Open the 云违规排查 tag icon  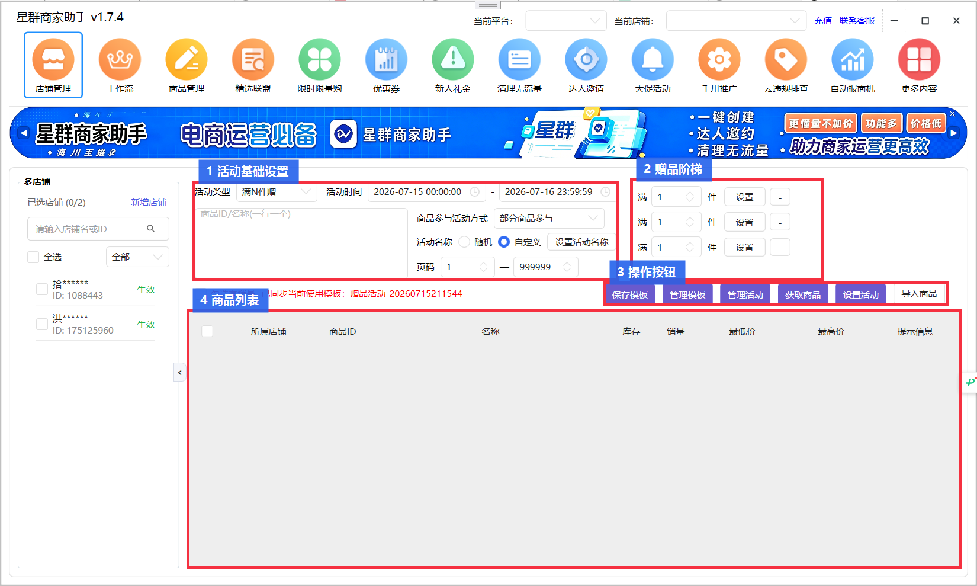pyautogui.click(x=786, y=60)
